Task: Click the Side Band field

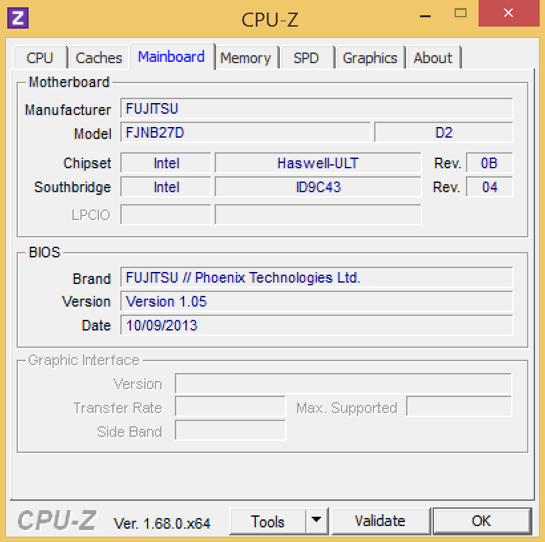Action: [230, 430]
